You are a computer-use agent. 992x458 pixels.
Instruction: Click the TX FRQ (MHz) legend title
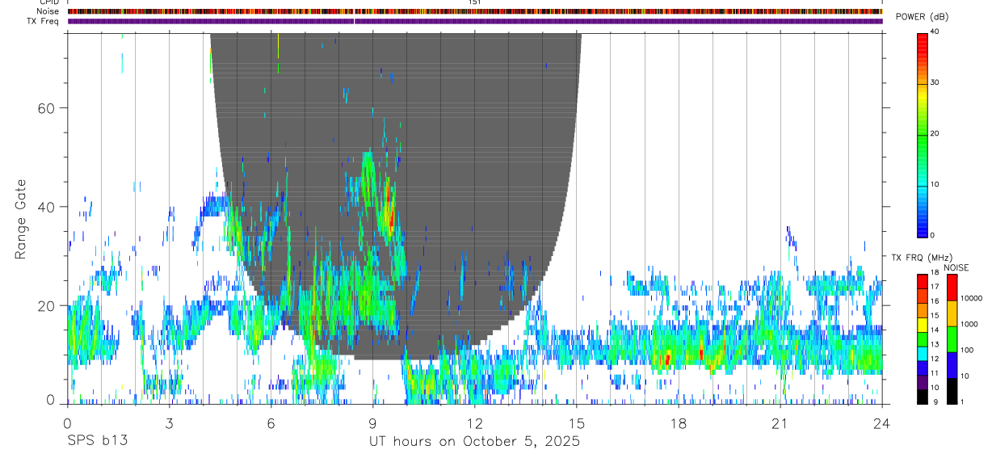coord(923,258)
